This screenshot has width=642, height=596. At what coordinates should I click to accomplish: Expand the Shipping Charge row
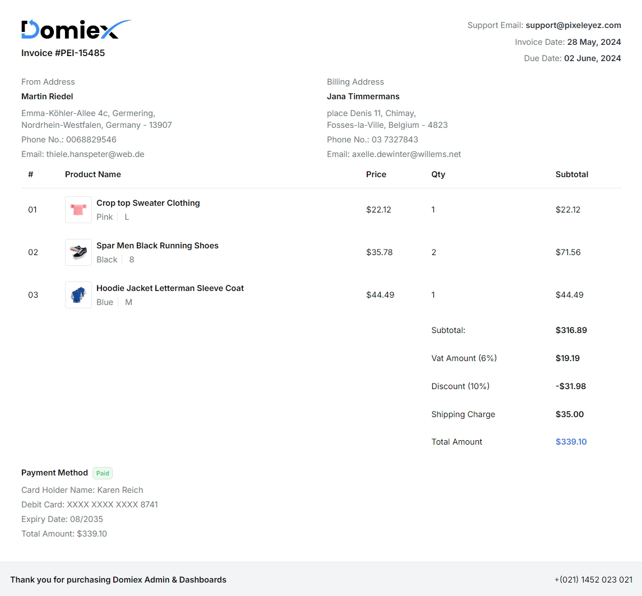[463, 414]
